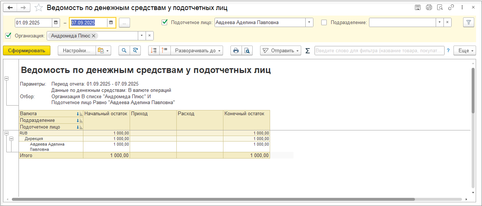Click Сформировать button
The image size is (482, 206).
point(27,51)
